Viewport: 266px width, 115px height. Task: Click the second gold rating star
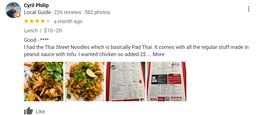32,21
